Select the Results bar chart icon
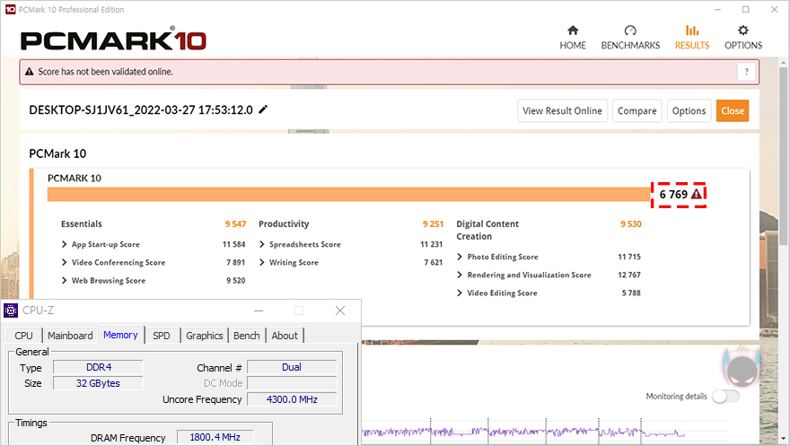Viewport: 790px width, 446px height. [692, 31]
